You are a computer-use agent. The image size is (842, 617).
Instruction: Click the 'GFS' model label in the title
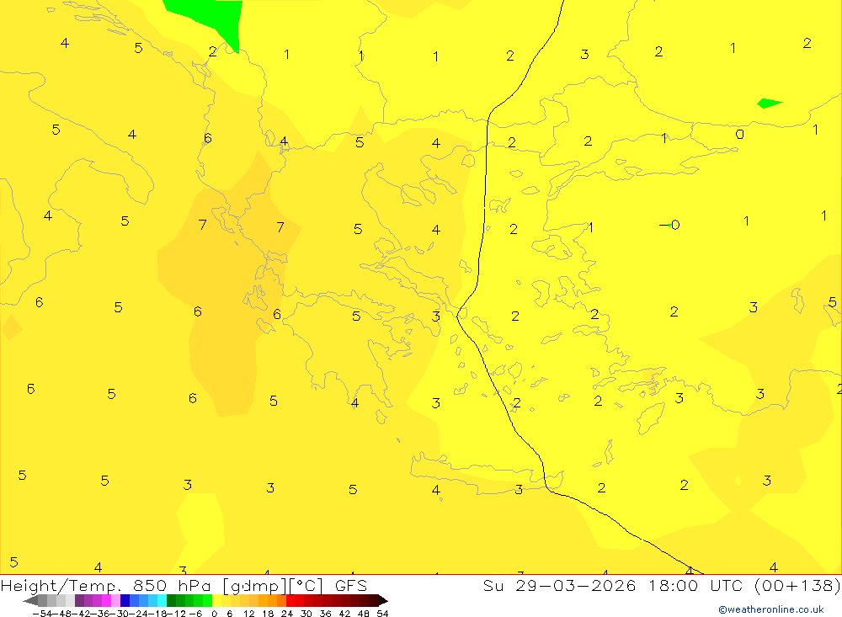tap(350, 585)
